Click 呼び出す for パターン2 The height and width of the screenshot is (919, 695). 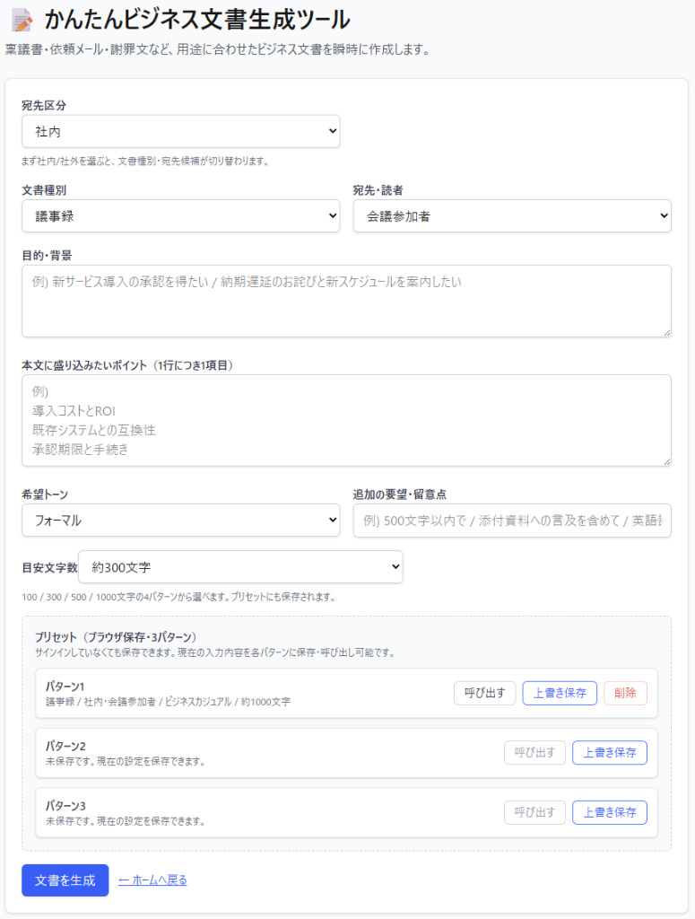coord(534,752)
